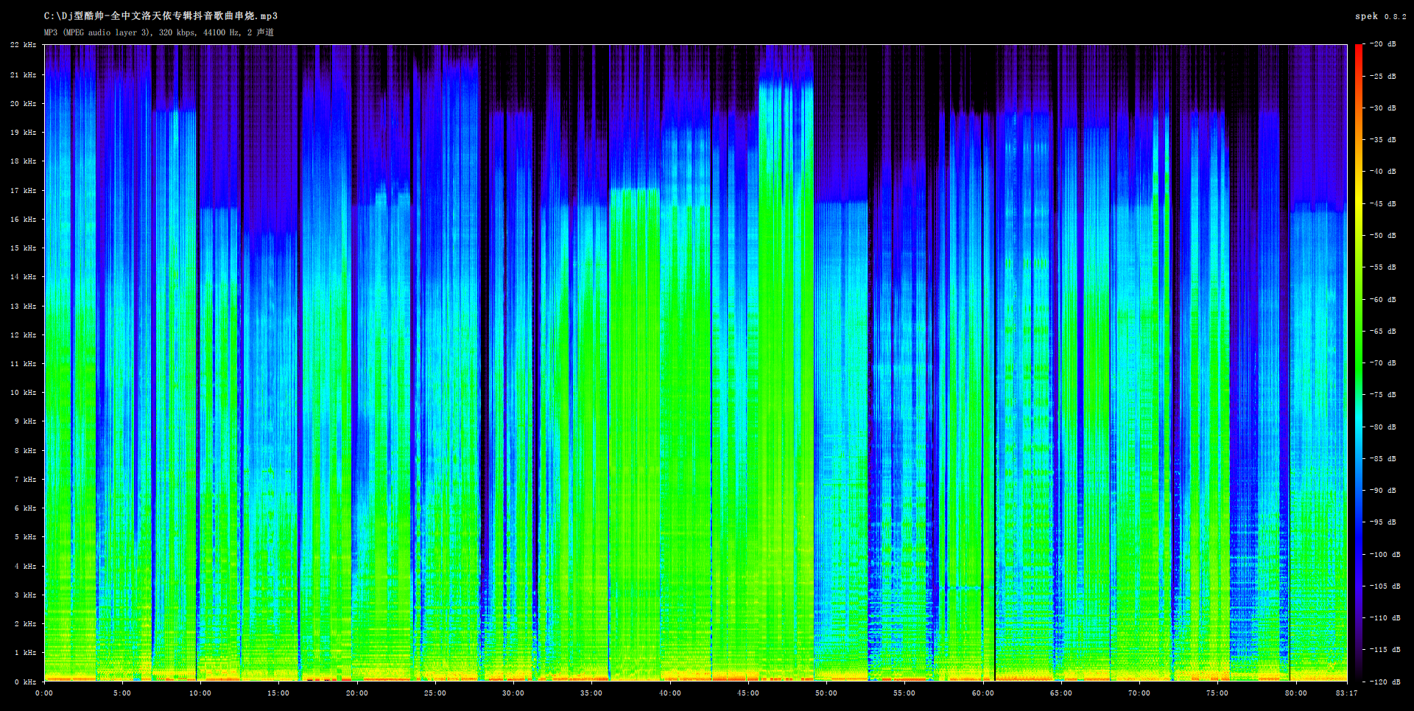Click the 0 kHz frequency axis label
The image size is (1414, 711).
coord(25,682)
